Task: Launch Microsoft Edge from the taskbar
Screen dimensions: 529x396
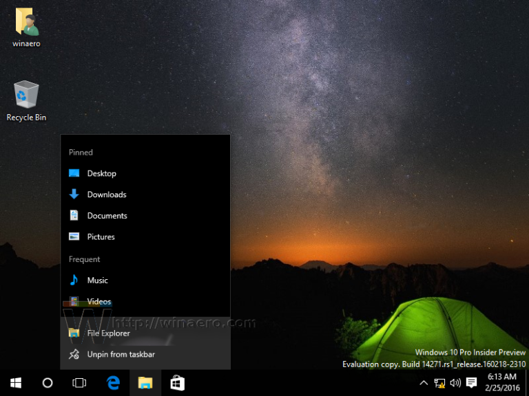Action: tap(113, 383)
